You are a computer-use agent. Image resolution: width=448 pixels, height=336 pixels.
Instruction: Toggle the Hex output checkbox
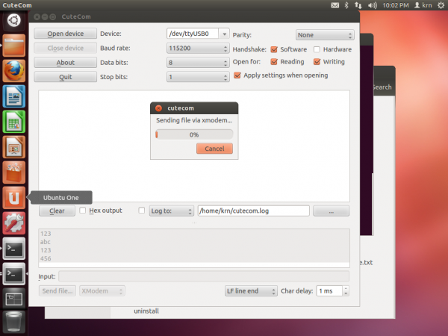click(x=83, y=211)
